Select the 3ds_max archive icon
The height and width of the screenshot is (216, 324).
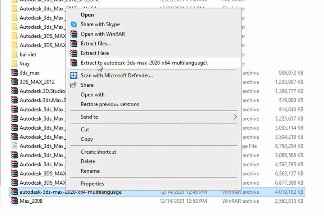(x=14, y=73)
